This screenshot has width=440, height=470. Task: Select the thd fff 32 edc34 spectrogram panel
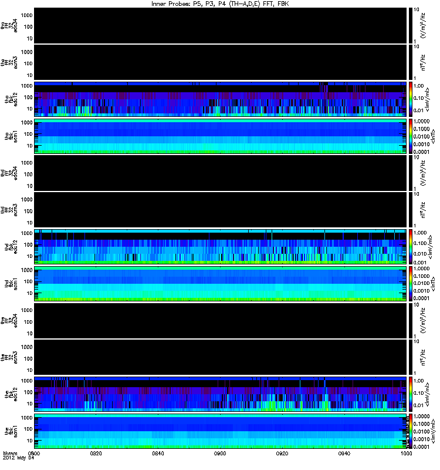(221, 173)
